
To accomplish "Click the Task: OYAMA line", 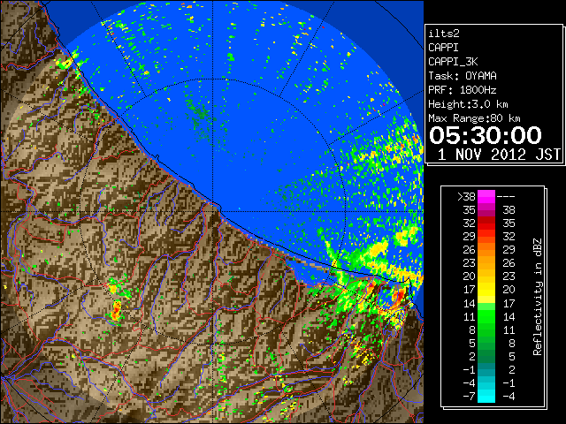I will click(x=463, y=76).
